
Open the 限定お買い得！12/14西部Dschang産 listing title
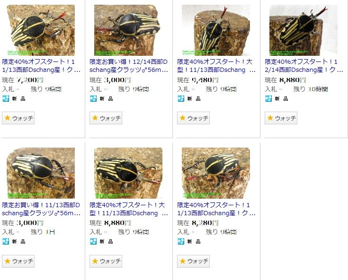point(129,66)
